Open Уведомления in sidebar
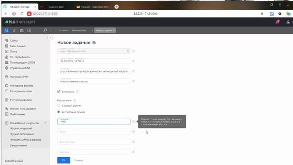 point(18,145)
